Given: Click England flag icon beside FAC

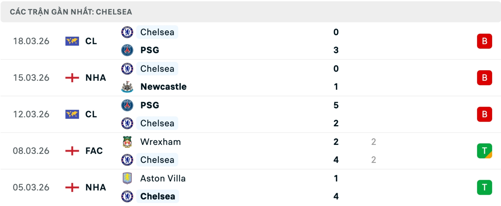Looking at the screenshot, I should [x=72, y=151].
